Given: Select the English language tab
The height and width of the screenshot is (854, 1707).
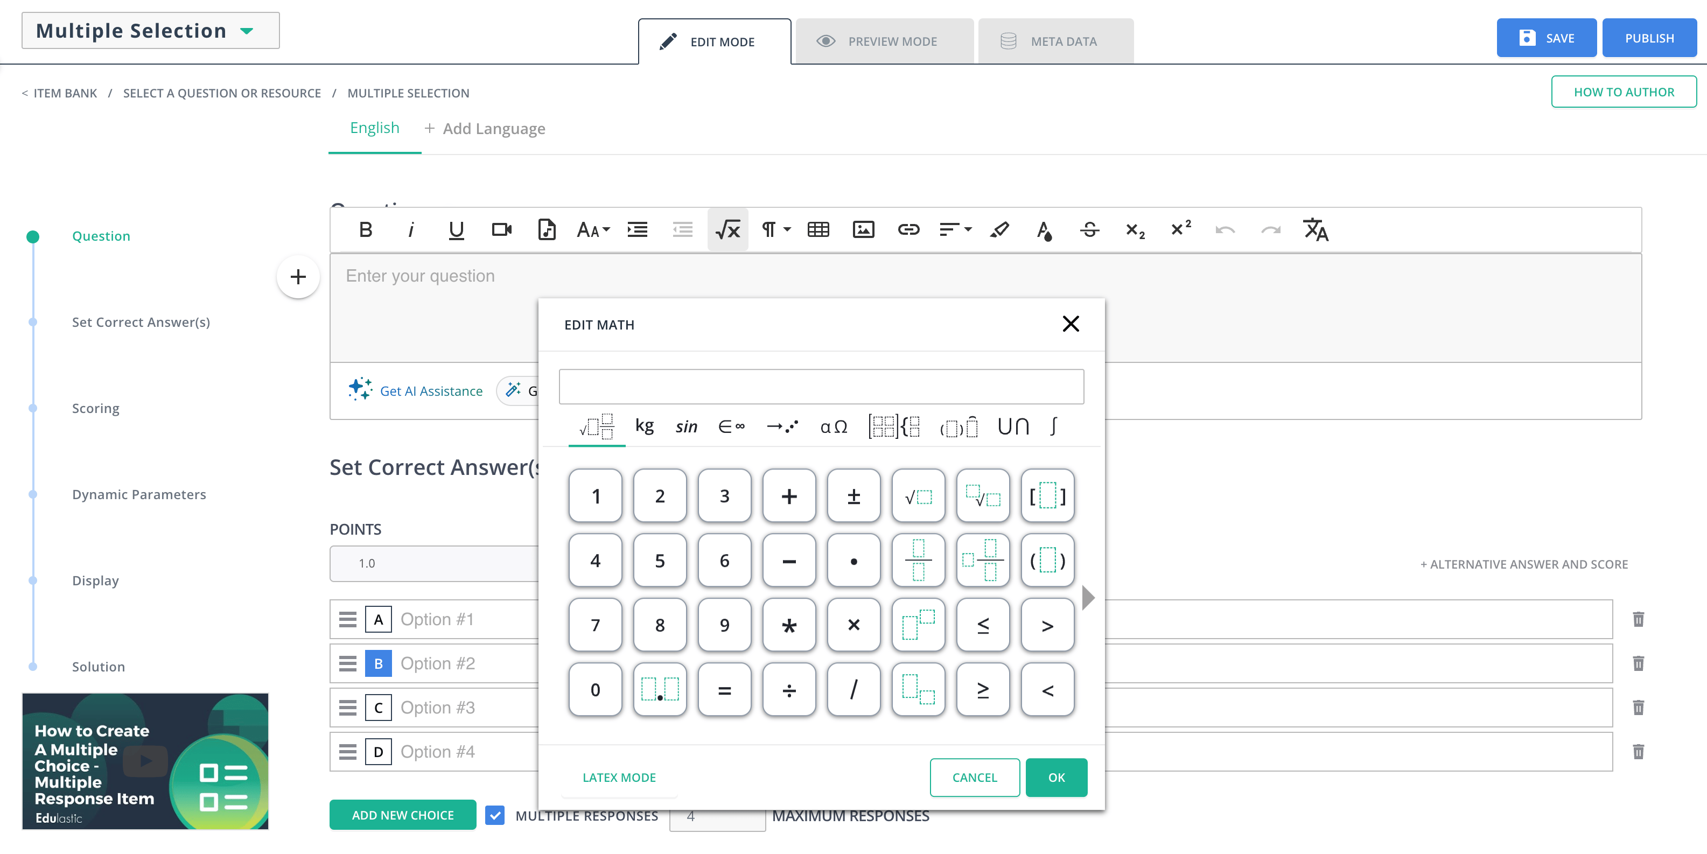Looking at the screenshot, I should click(374, 128).
